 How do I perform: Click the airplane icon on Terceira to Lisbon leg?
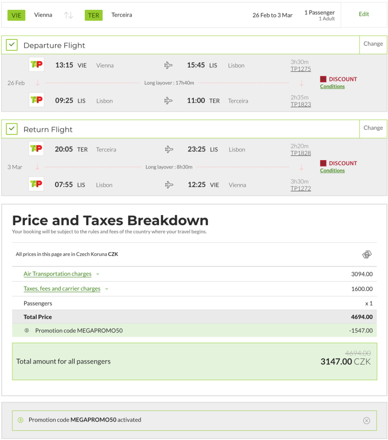169,149
